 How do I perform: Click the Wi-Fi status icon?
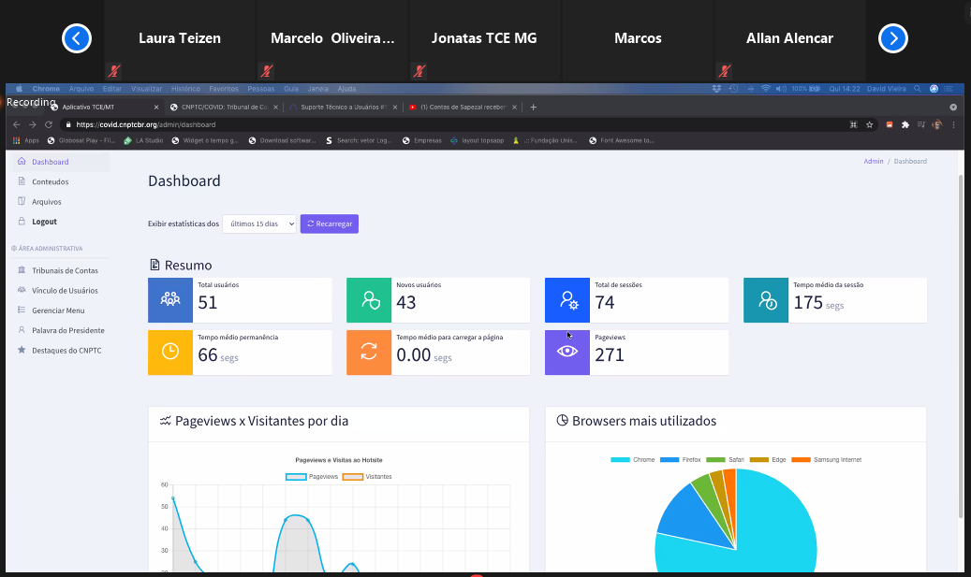[765, 89]
